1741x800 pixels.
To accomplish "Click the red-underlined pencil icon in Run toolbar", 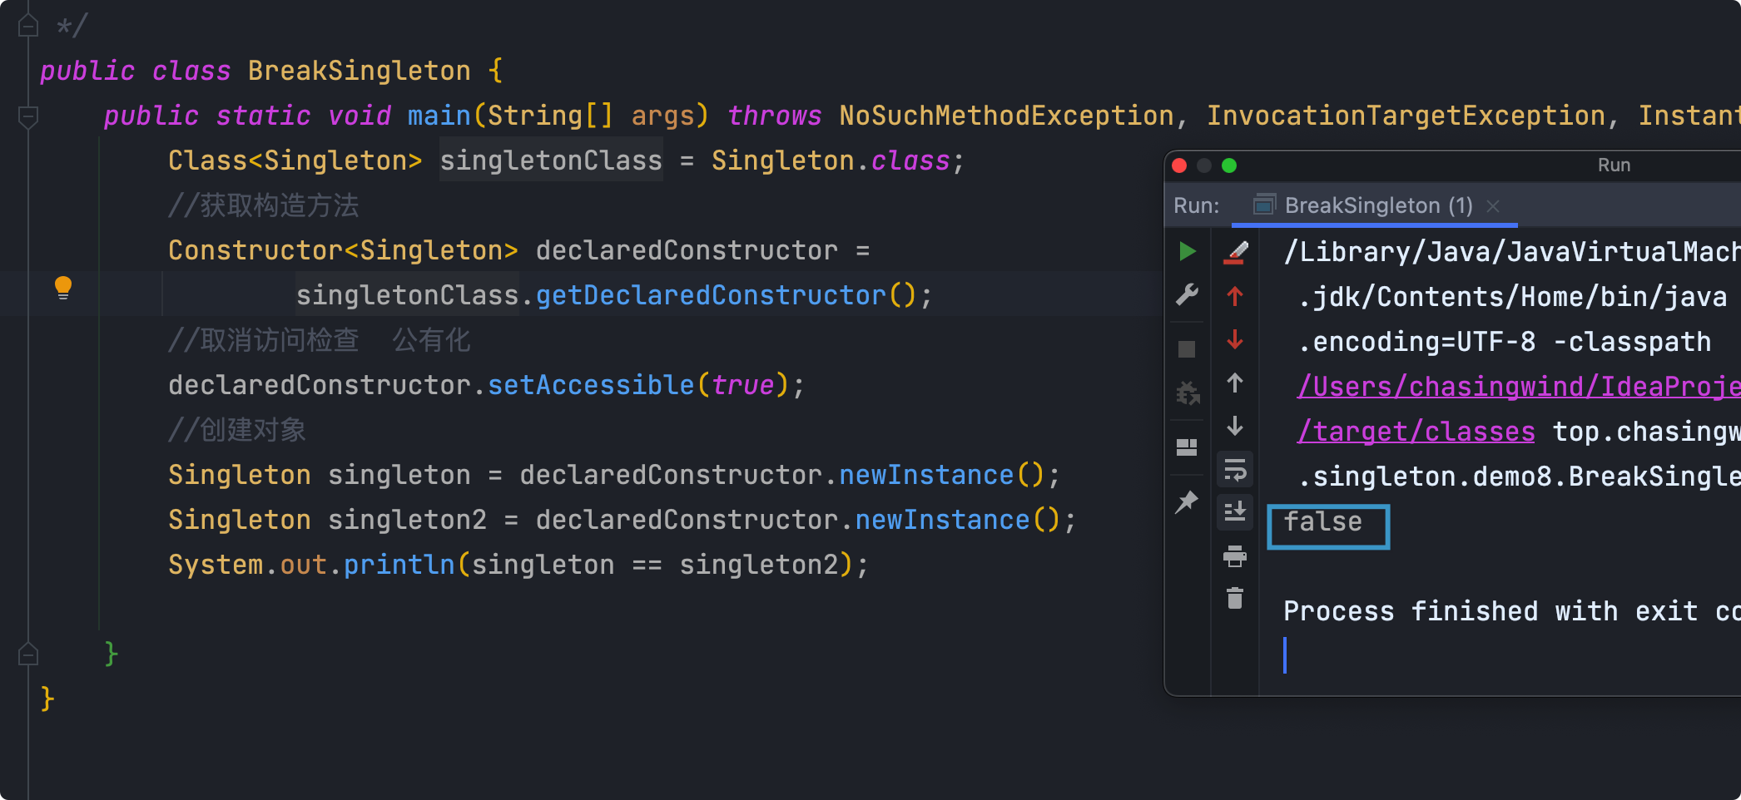I will [x=1235, y=252].
